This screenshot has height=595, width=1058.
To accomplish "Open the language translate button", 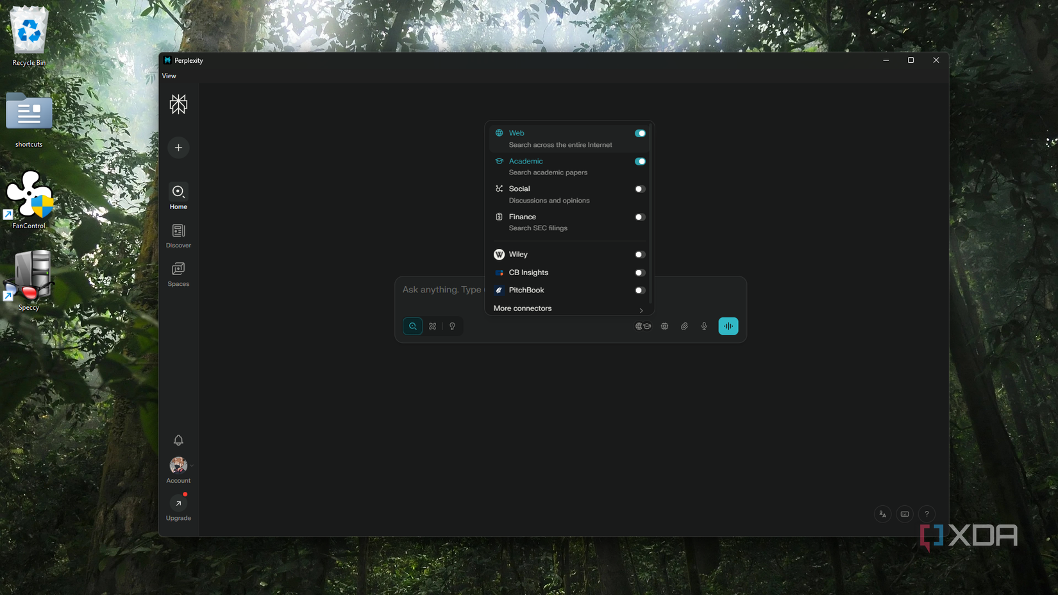I will pyautogui.click(x=883, y=514).
